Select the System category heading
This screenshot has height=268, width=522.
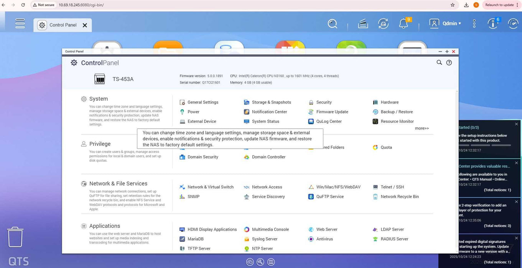[x=99, y=99]
